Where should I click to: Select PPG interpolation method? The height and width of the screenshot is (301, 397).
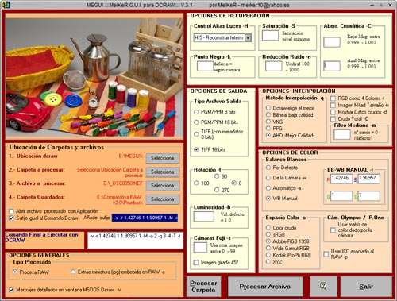coord(268,129)
